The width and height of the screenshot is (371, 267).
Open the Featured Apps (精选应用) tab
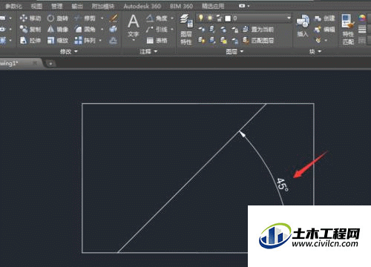(213, 6)
